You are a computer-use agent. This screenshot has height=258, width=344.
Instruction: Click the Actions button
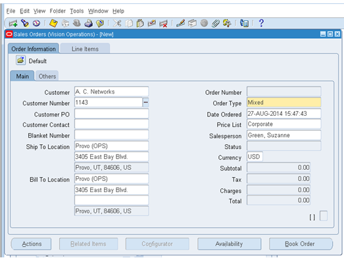tap(32, 244)
